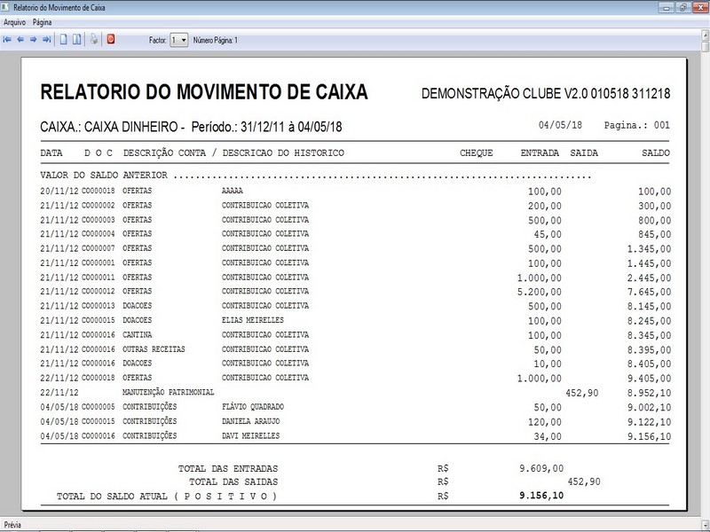Click DAVI MEIRELLES history entry
Image resolution: width=710 pixels, height=532 pixels.
tap(250, 435)
